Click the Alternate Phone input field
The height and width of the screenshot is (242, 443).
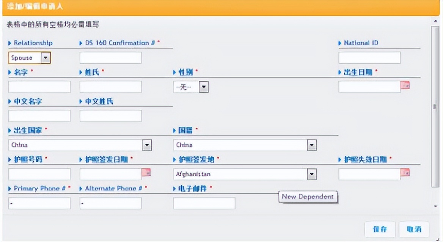pyautogui.click(x=110, y=203)
